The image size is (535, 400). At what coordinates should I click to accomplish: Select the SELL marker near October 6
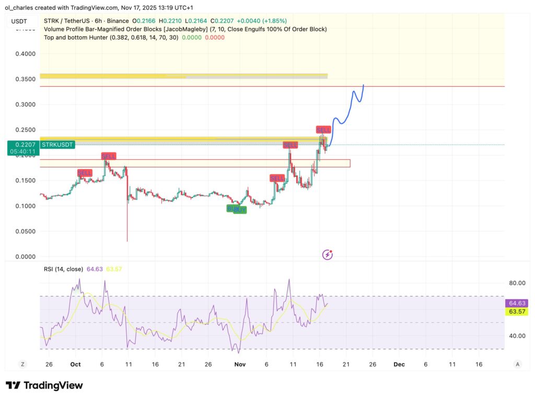point(108,156)
